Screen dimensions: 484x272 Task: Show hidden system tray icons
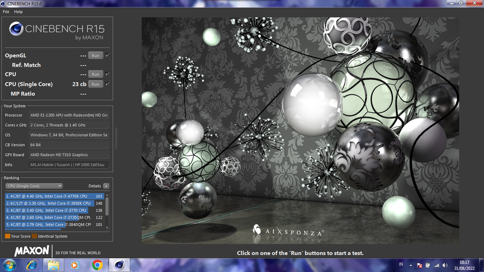pyautogui.click(x=411, y=265)
